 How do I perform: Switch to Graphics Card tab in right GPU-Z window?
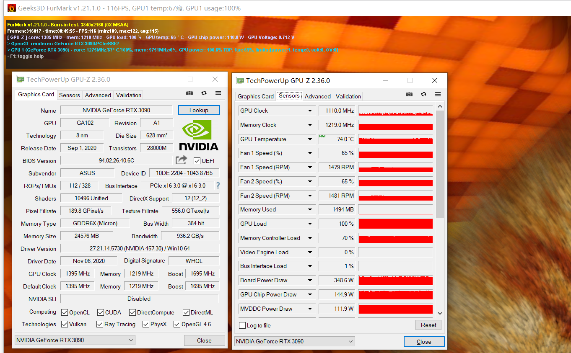pyautogui.click(x=256, y=96)
